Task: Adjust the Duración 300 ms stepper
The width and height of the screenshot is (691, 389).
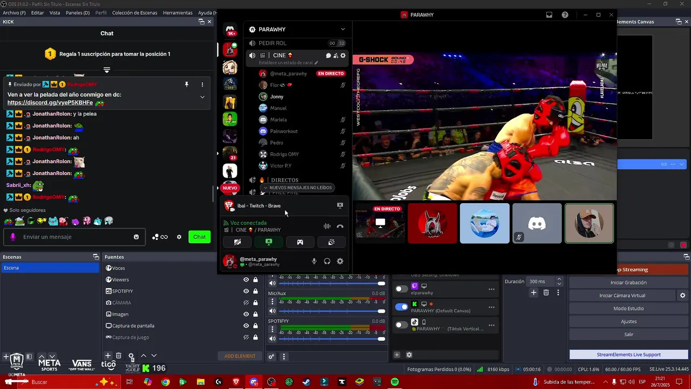Action: point(559,281)
